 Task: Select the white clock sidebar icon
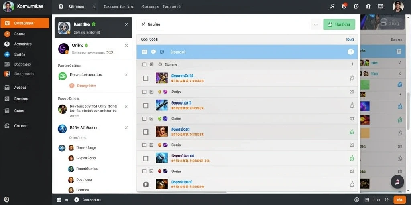(x=7, y=44)
